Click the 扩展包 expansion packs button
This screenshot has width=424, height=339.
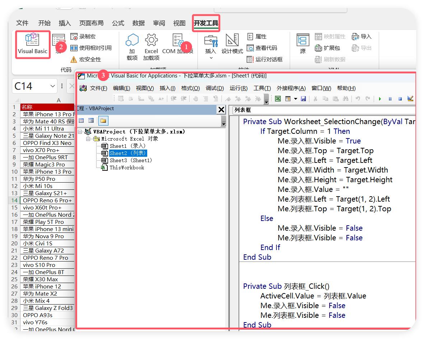pos(327,48)
